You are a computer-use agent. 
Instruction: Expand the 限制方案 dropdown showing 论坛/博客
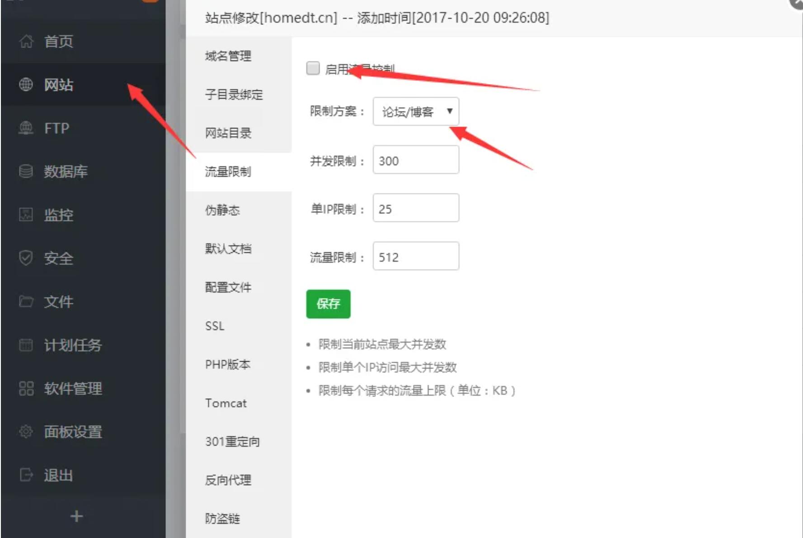416,111
